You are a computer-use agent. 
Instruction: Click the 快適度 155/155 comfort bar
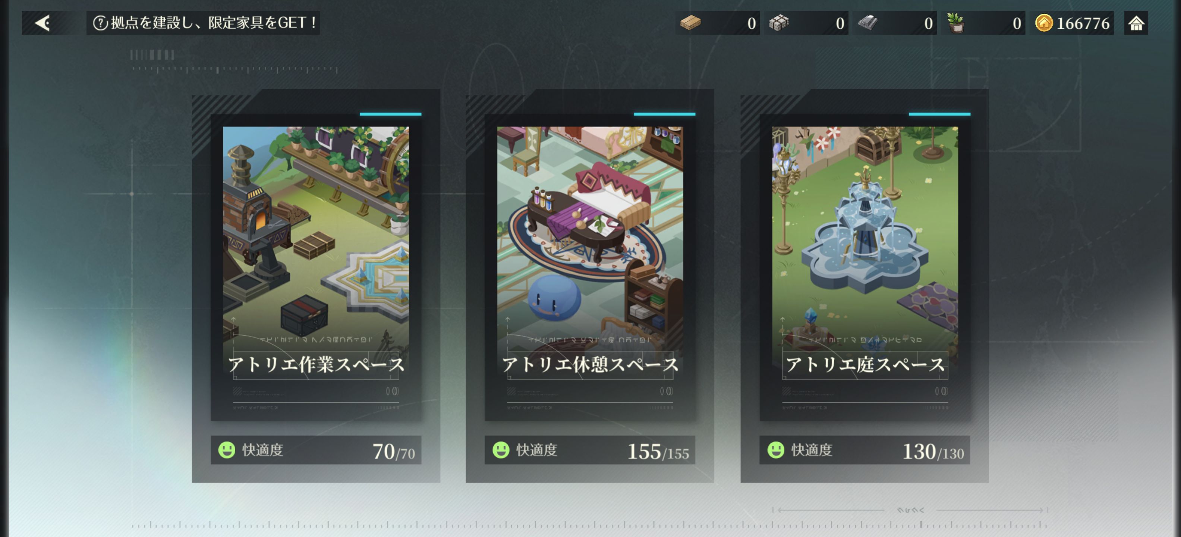[590, 450]
